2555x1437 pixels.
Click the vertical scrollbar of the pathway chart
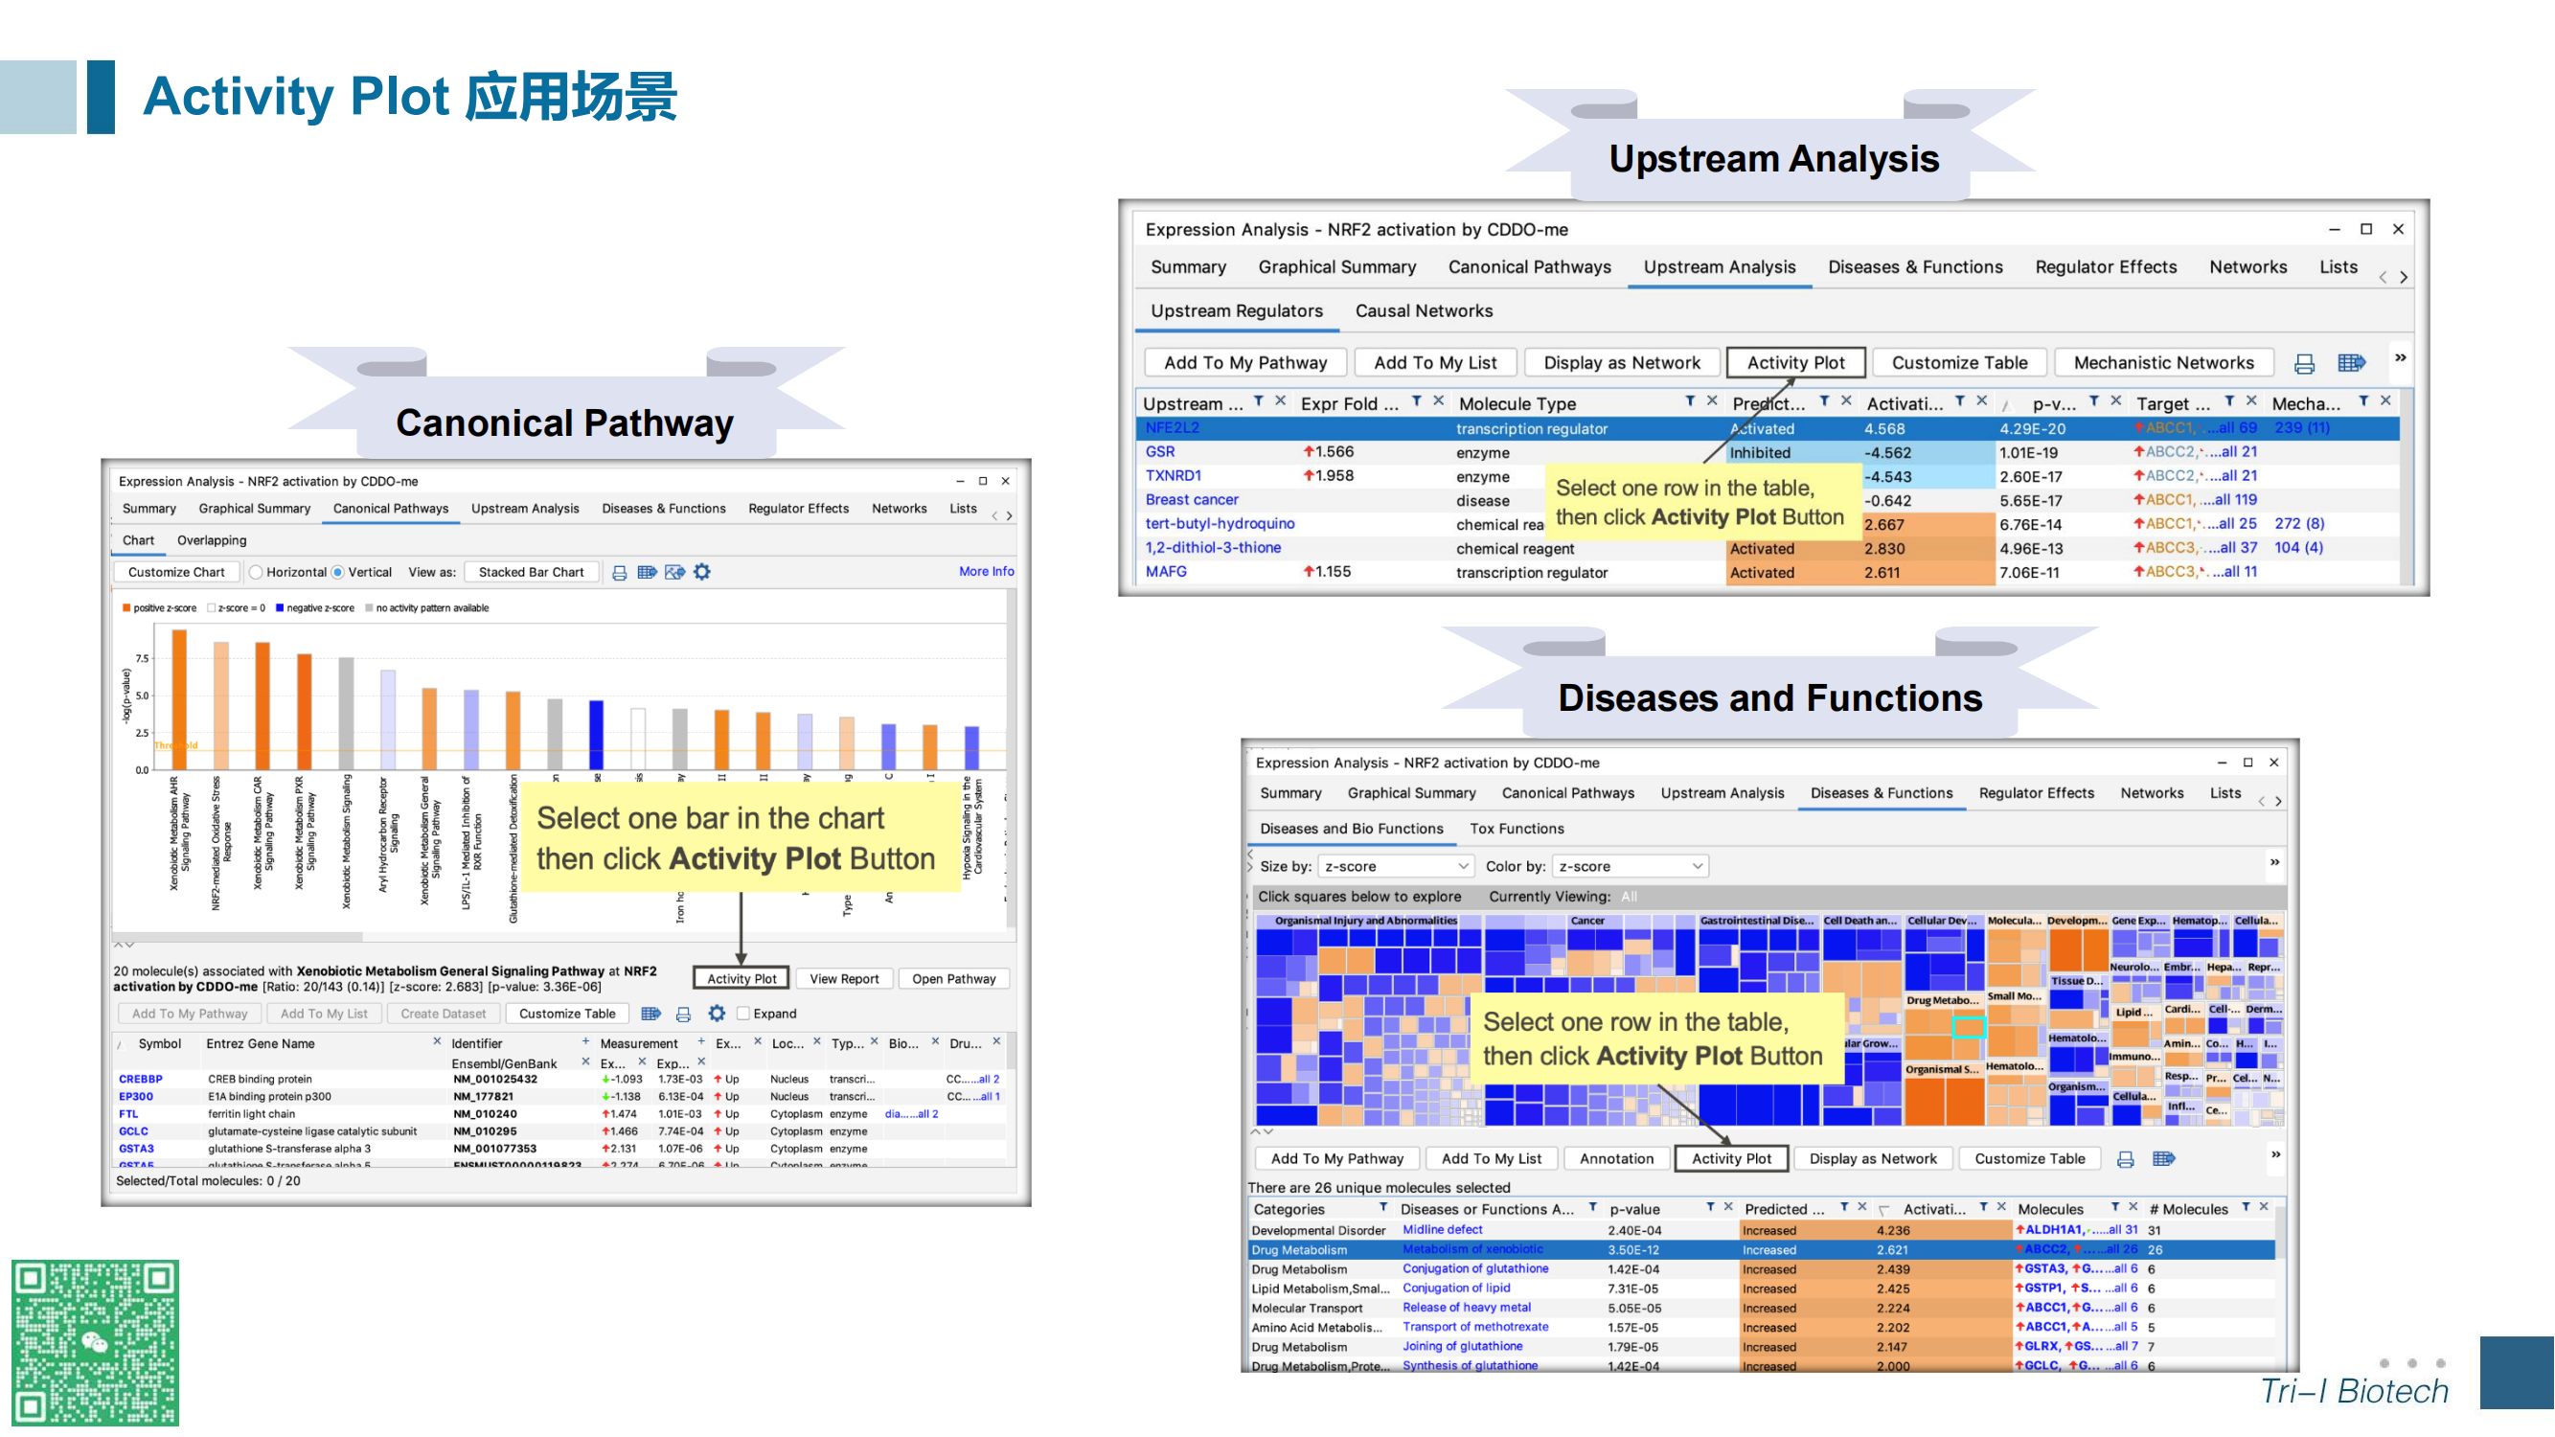[x=1011, y=759]
